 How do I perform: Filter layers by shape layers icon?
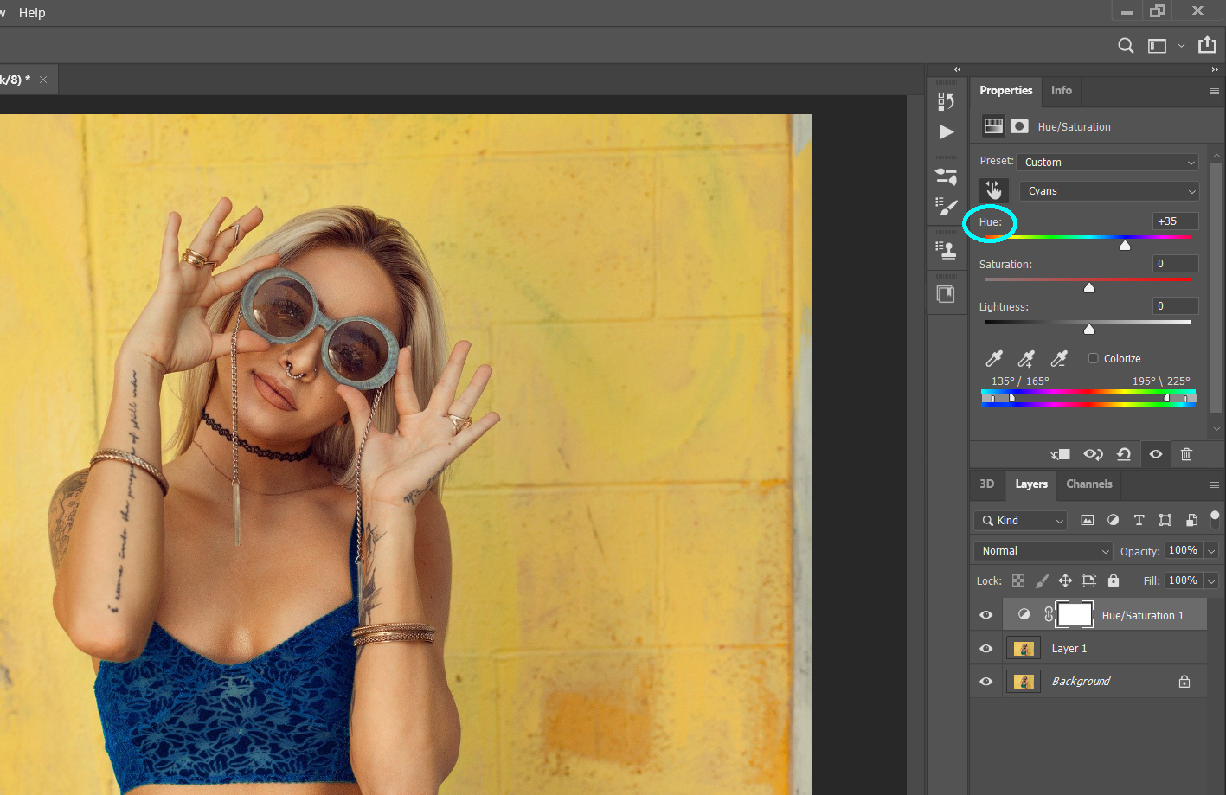[1165, 520]
